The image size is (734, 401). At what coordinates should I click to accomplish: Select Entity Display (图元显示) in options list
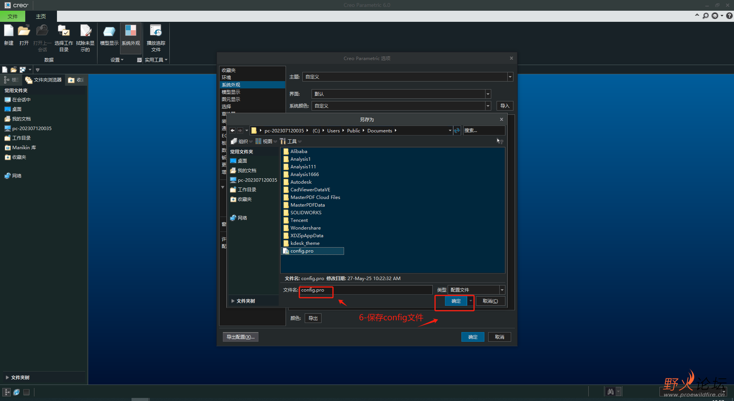252,99
